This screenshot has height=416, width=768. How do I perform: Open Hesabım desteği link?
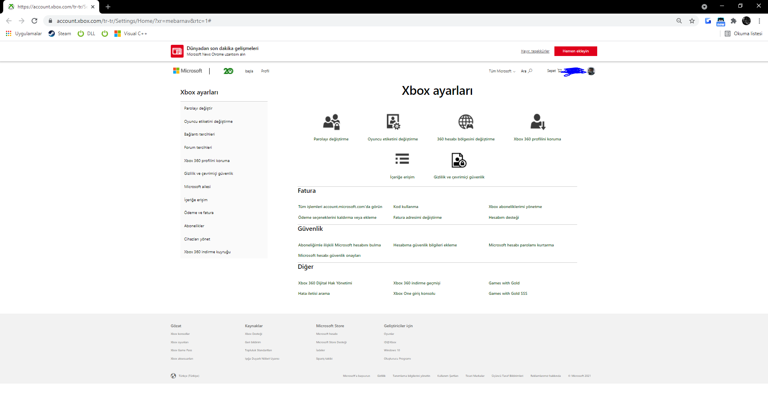504,218
